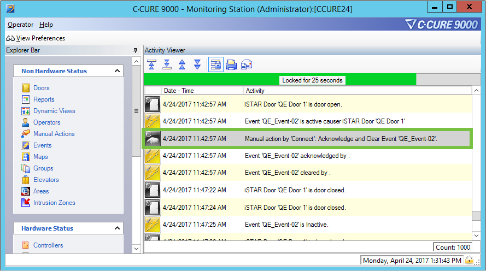The width and height of the screenshot is (486, 271).
Task: Open the Help menu
Action: pos(46,25)
